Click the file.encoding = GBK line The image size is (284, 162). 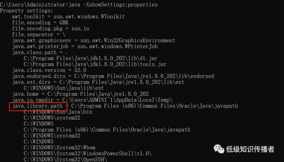[x=40, y=23]
